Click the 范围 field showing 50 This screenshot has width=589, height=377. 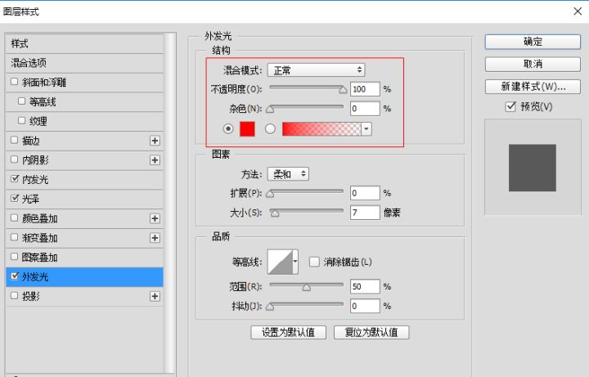click(x=365, y=286)
